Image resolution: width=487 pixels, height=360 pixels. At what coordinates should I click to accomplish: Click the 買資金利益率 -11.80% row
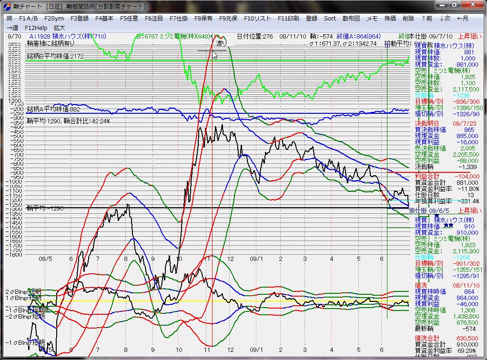pyautogui.click(x=447, y=189)
